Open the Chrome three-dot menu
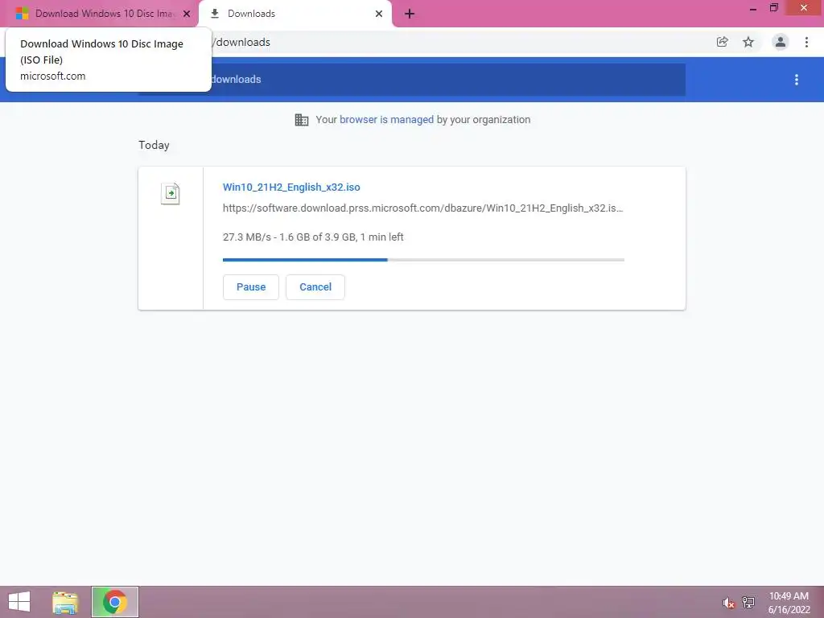Image resolution: width=824 pixels, height=618 pixels. pos(806,42)
